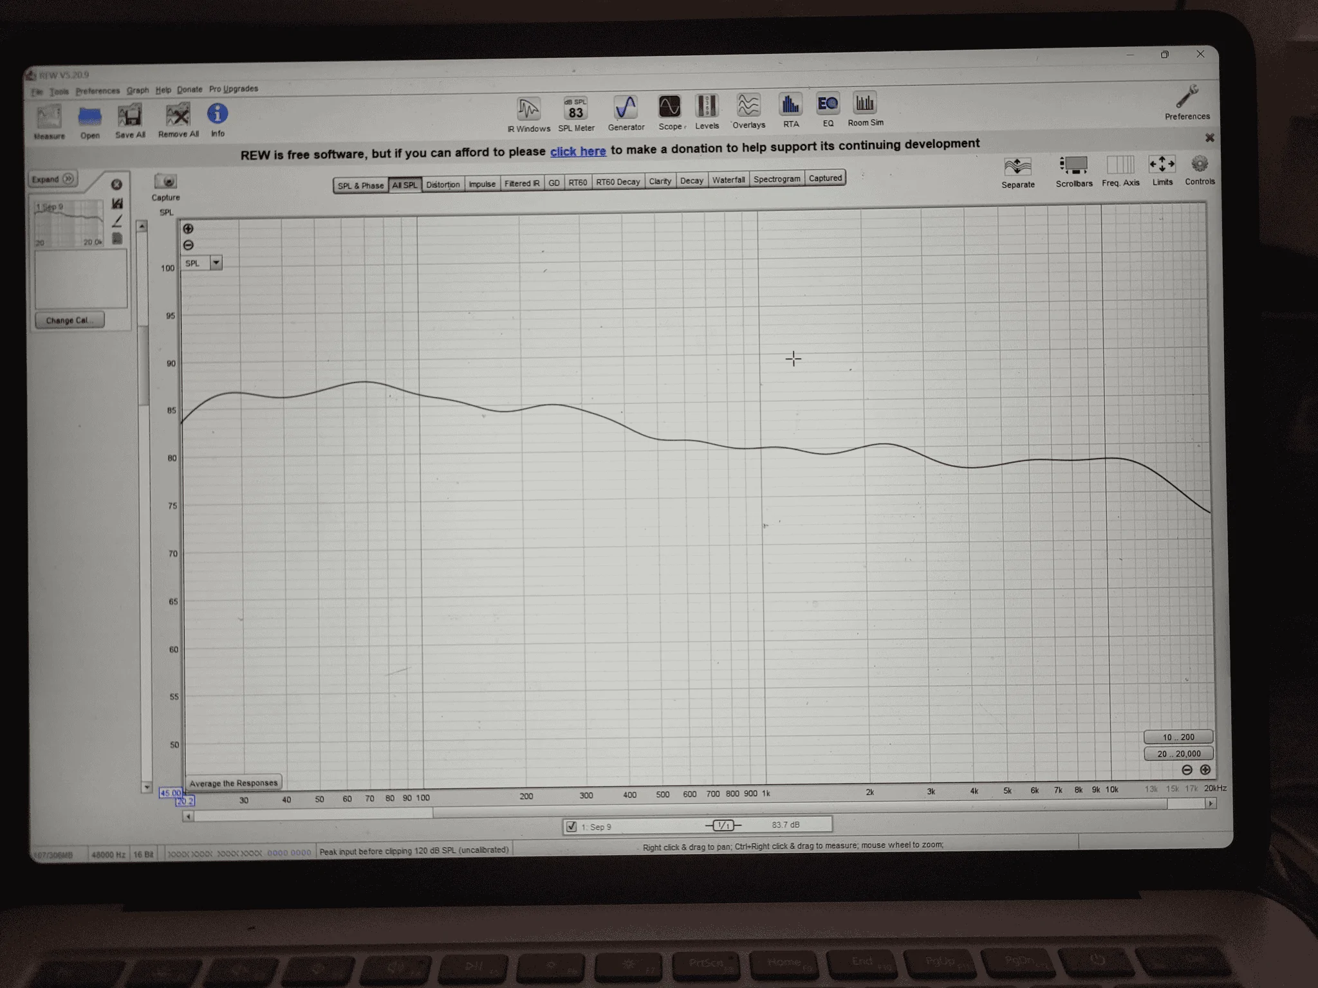
Task: Expand the measurement panel
Action: coord(53,179)
